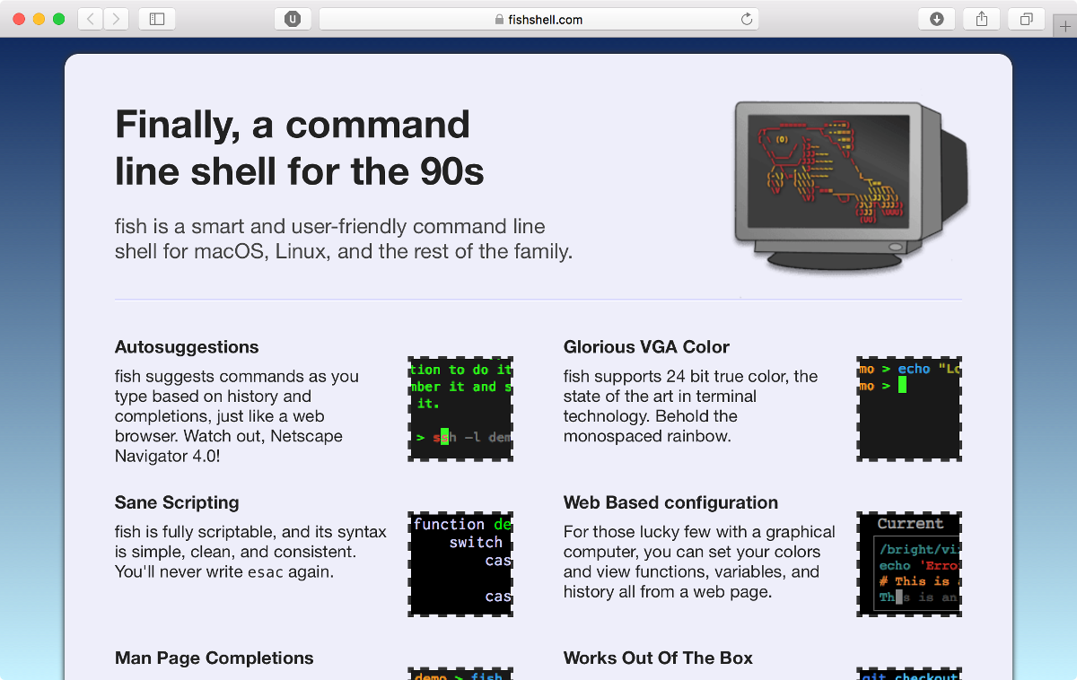This screenshot has height=680, width=1077.
Task: Go forward with Safari's forward arrow
Action: (117, 19)
